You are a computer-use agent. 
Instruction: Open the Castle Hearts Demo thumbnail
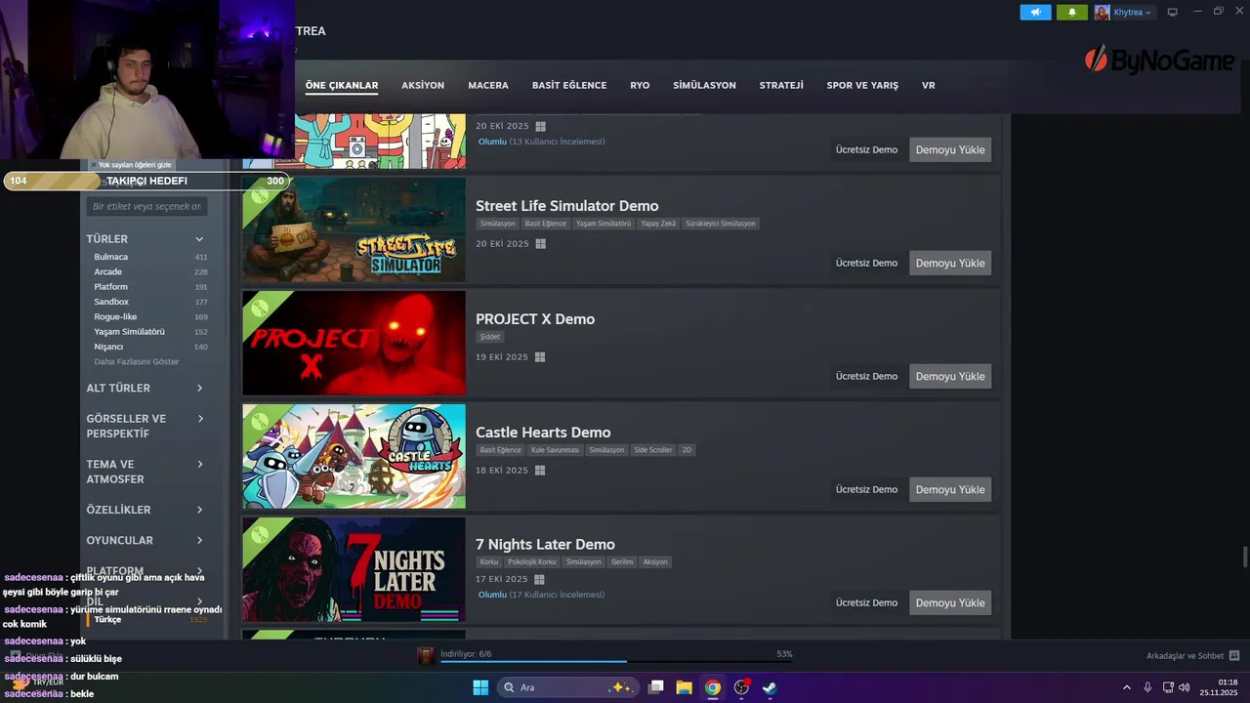pyautogui.click(x=354, y=456)
